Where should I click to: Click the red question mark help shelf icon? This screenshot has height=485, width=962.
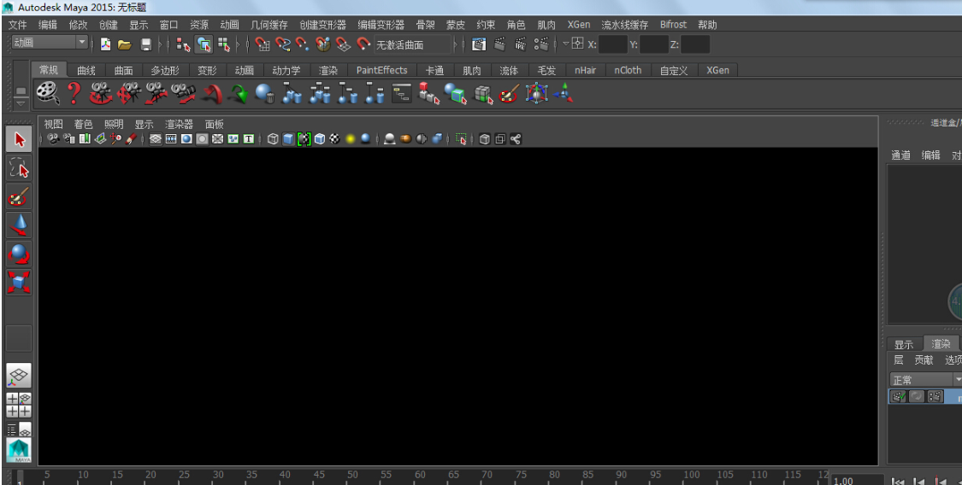coord(74,92)
